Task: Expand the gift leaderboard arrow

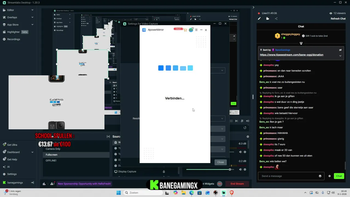Action: tap(301, 44)
